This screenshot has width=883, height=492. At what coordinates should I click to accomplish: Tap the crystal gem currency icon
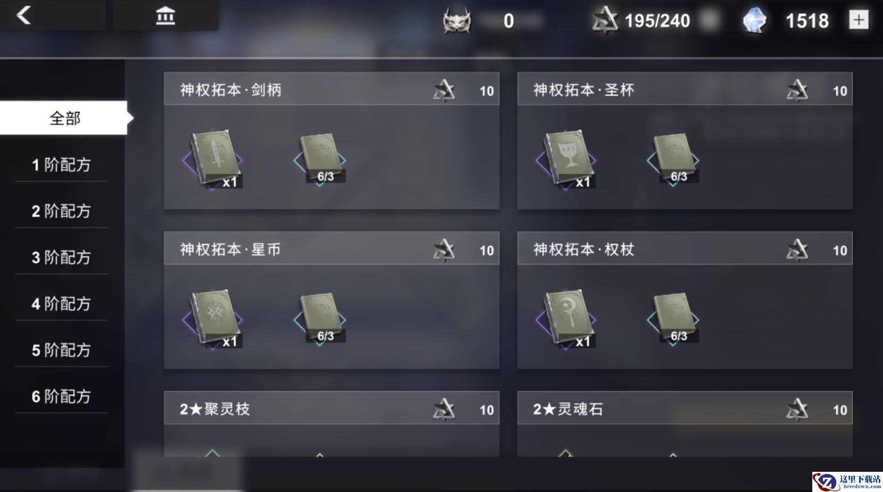point(754,21)
